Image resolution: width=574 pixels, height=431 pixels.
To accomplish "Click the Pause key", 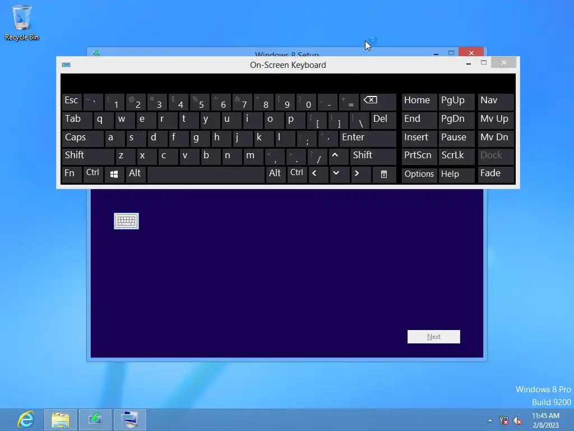I will point(456,138).
